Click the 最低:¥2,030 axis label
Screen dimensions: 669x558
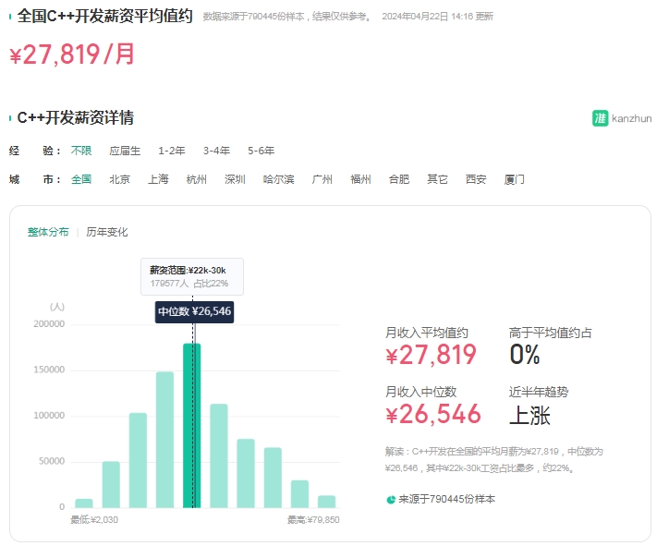[x=94, y=520]
